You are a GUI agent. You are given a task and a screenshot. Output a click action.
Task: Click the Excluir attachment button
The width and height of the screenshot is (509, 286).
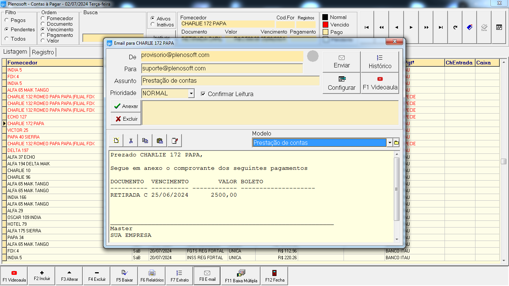(126, 119)
